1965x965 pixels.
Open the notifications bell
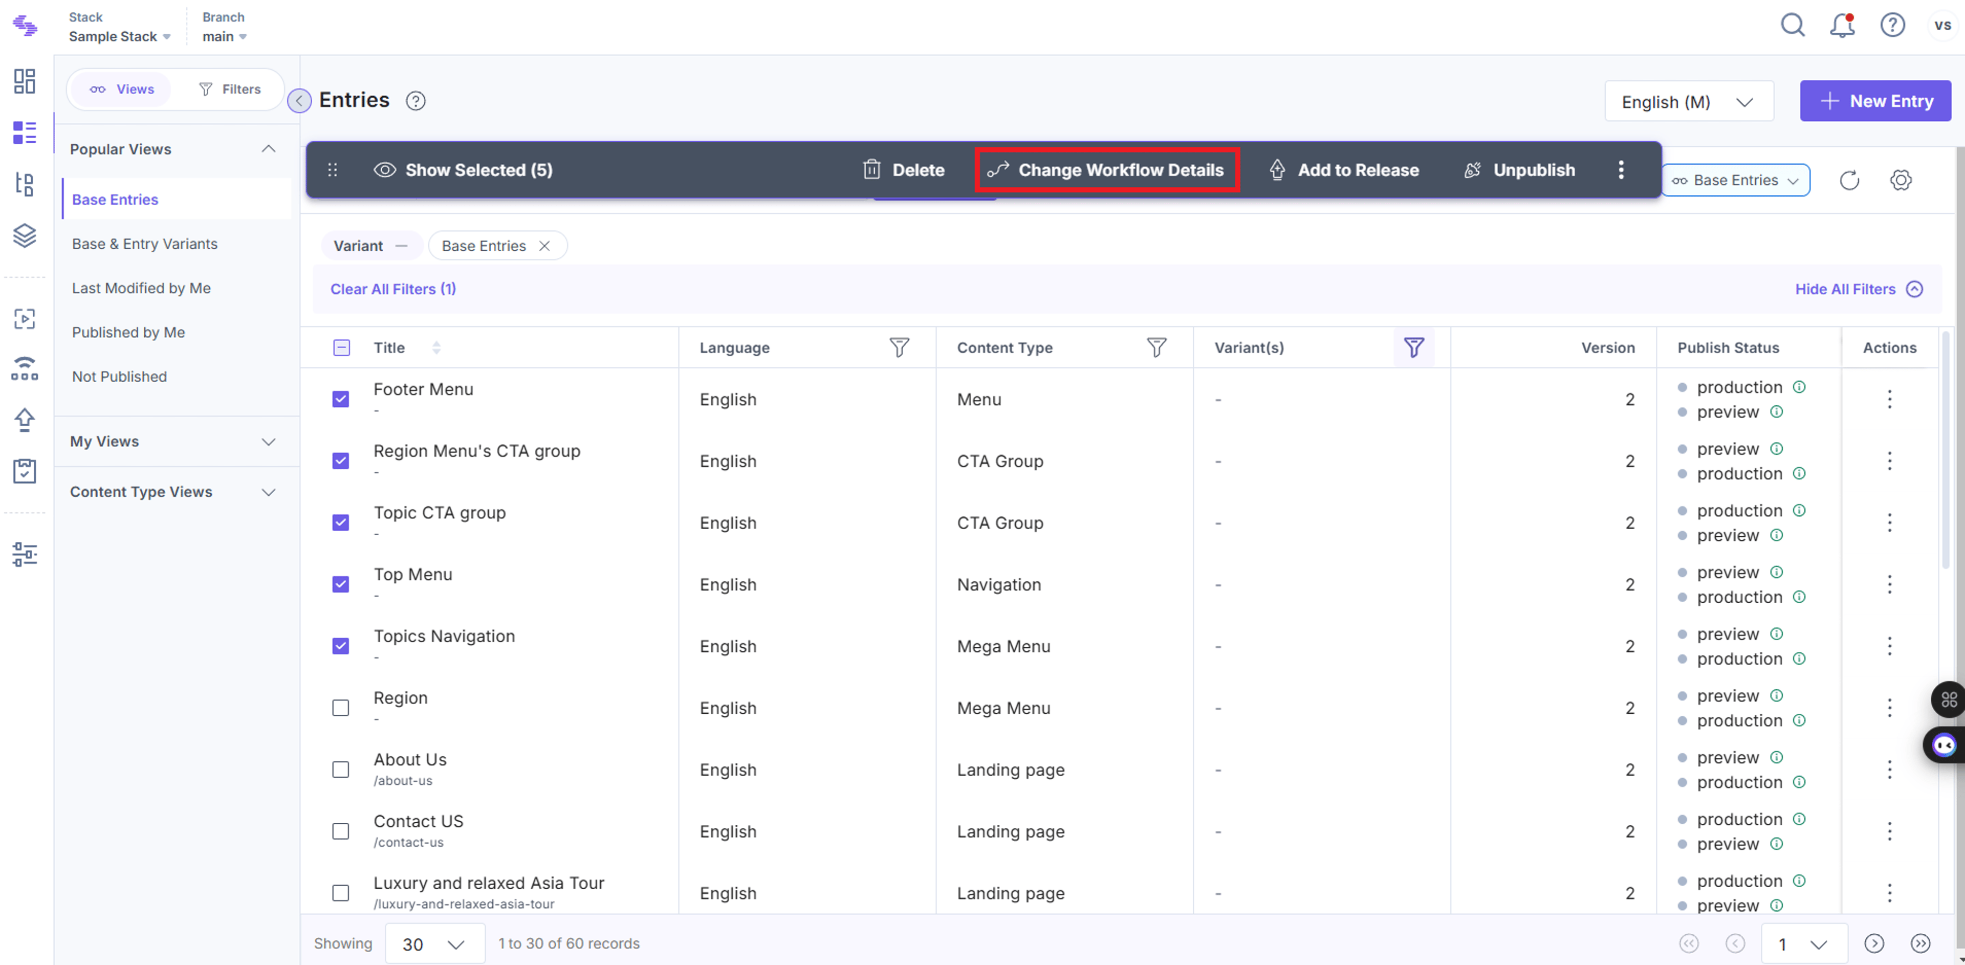click(1842, 25)
